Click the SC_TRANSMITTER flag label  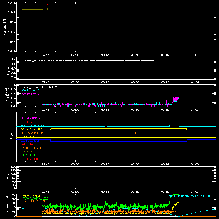(x=31, y=133)
